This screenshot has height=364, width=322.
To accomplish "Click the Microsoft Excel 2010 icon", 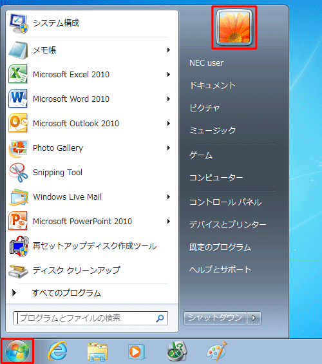I will coord(18,74).
